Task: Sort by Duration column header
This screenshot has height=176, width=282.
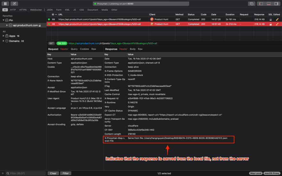Action: coord(230,14)
